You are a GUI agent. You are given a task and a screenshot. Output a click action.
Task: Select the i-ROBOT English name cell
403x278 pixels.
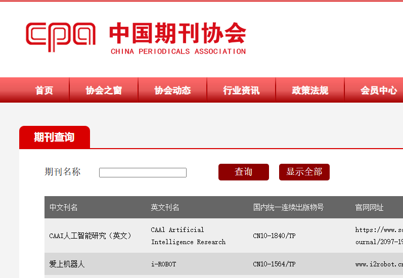pos(164,264)
